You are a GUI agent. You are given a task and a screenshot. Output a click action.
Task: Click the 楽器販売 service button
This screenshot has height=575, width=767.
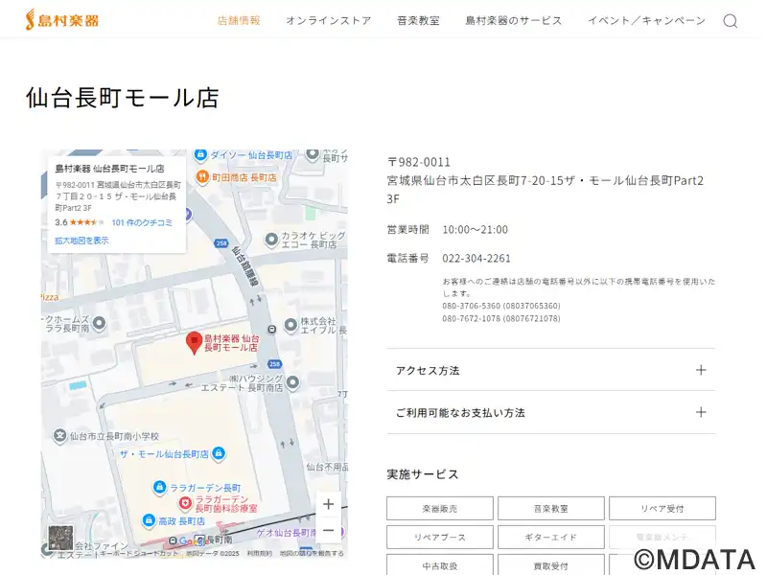pyautogui.click(x=440, y=509)
